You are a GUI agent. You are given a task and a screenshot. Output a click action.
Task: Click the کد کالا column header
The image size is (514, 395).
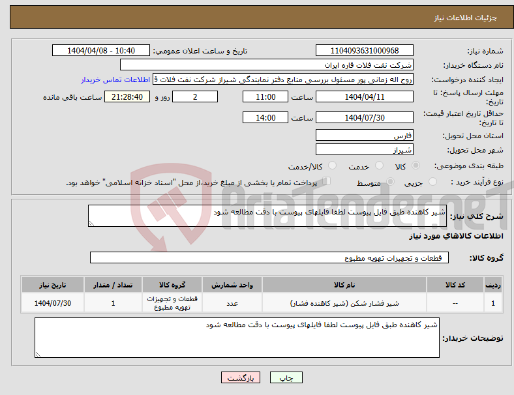455,285
